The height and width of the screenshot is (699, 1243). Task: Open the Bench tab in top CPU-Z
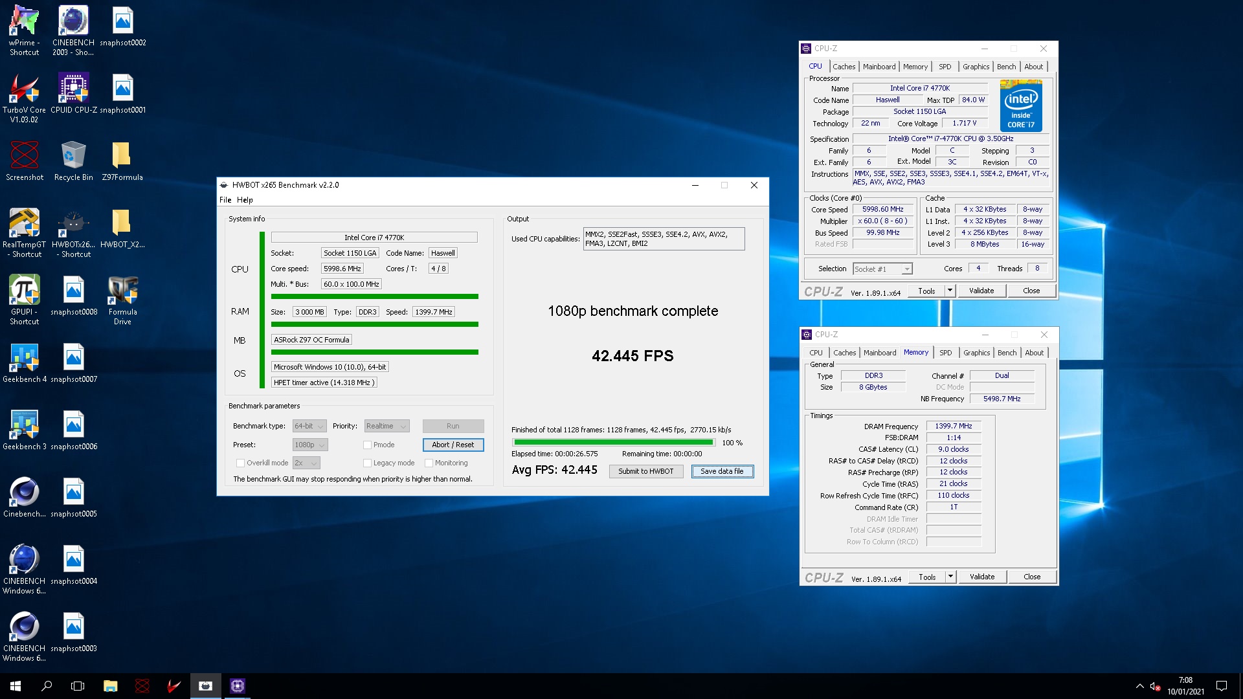(x=1006, y=67)
